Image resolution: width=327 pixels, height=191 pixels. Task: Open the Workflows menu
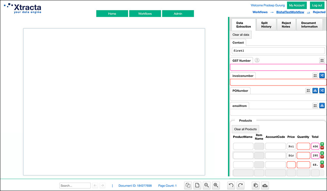[145, 14]
